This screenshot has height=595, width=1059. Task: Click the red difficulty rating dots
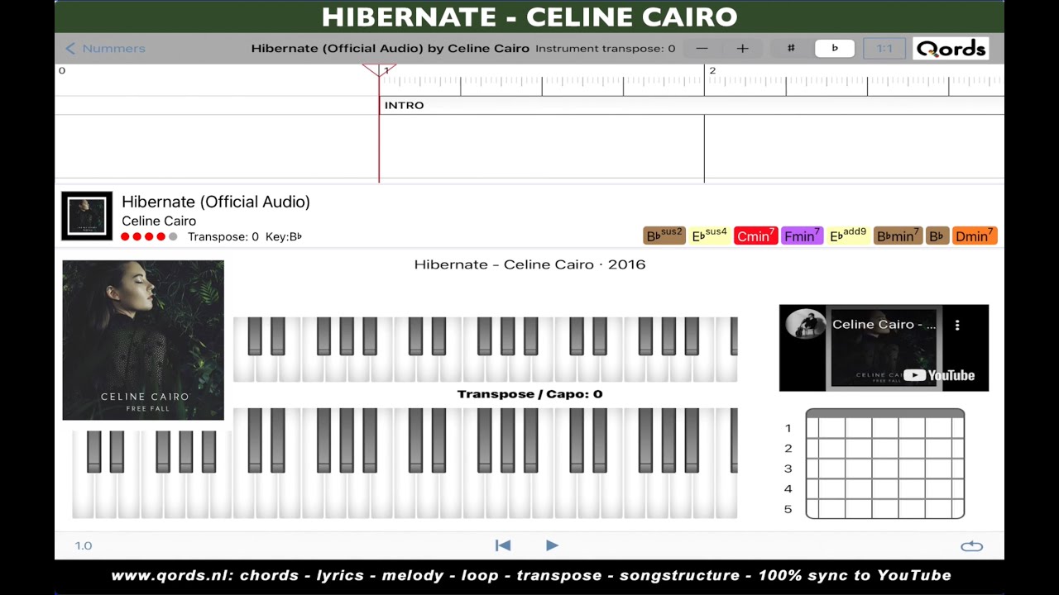click(149, 236)
